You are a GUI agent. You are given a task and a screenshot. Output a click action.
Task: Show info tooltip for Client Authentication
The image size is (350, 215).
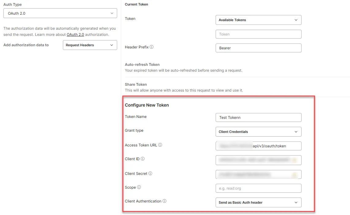tap(164, 201)
